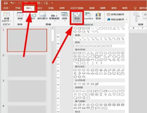Viewport: 147px width, 113px height.
Task: Pick the process rectangle in 流程图 section
Action: [75, 91]
